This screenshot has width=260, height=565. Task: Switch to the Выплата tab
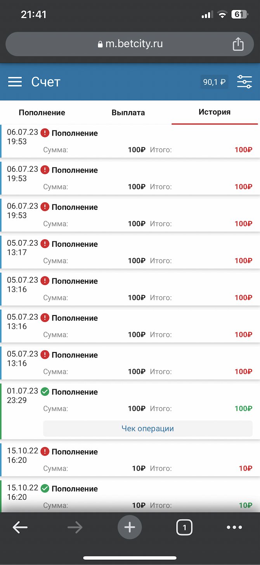pos(128,113)
